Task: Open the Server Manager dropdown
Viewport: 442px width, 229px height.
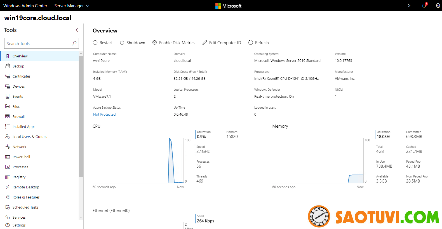Action: pos(72,6)
